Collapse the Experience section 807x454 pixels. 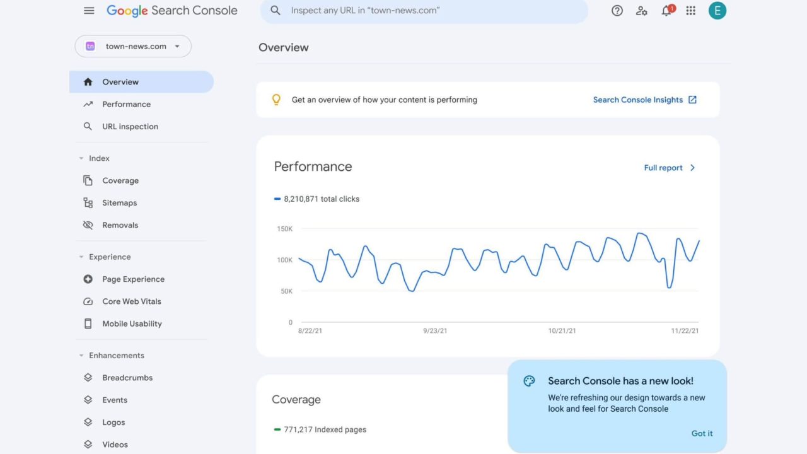pyautogui.click(x=81, y=257)
